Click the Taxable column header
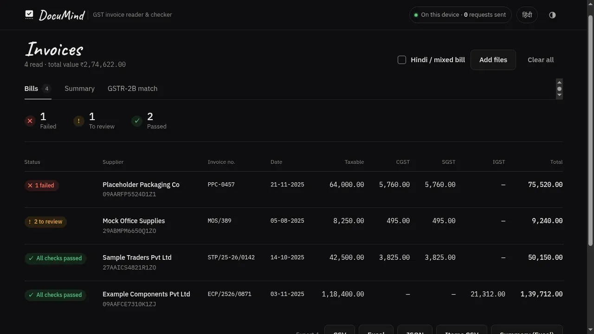This screenshot has width=594, height=334. click(x=354, y=162)
